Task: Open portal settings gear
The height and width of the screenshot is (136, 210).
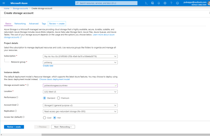Action: tap(165, 3)
